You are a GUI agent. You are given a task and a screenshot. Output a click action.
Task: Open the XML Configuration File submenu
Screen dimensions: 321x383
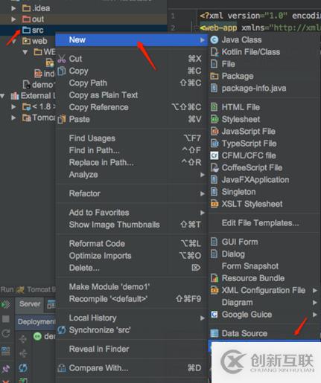tap(264, 290)
